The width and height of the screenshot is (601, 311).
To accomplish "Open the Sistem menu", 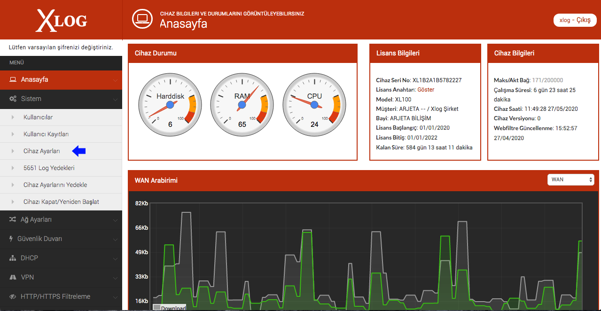I will coord(61,99).
